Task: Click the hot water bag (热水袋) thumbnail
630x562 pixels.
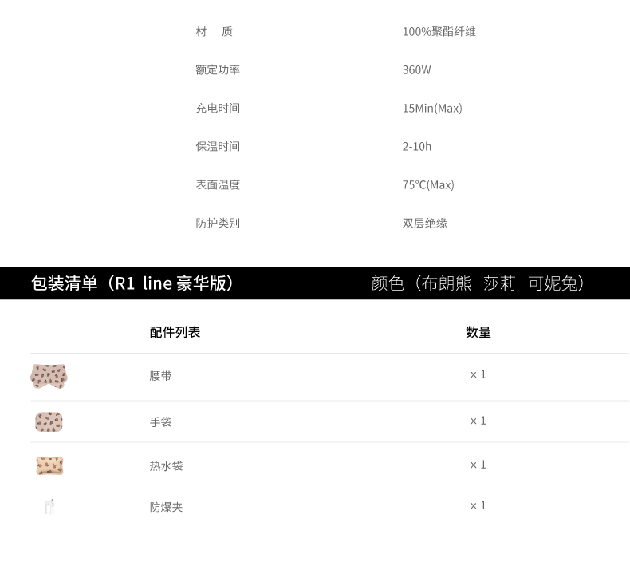Action: (x=49, y=465)
